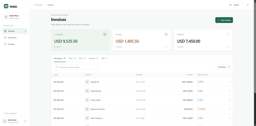Click the Amount column header

click(190, 75)
